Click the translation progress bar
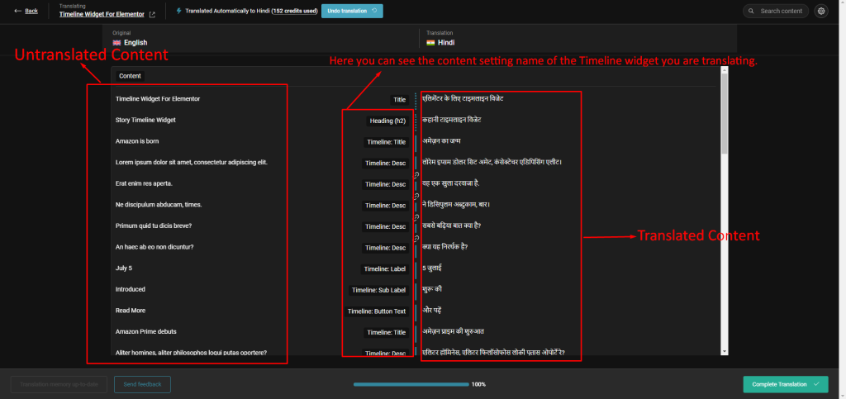 (410, 384)
